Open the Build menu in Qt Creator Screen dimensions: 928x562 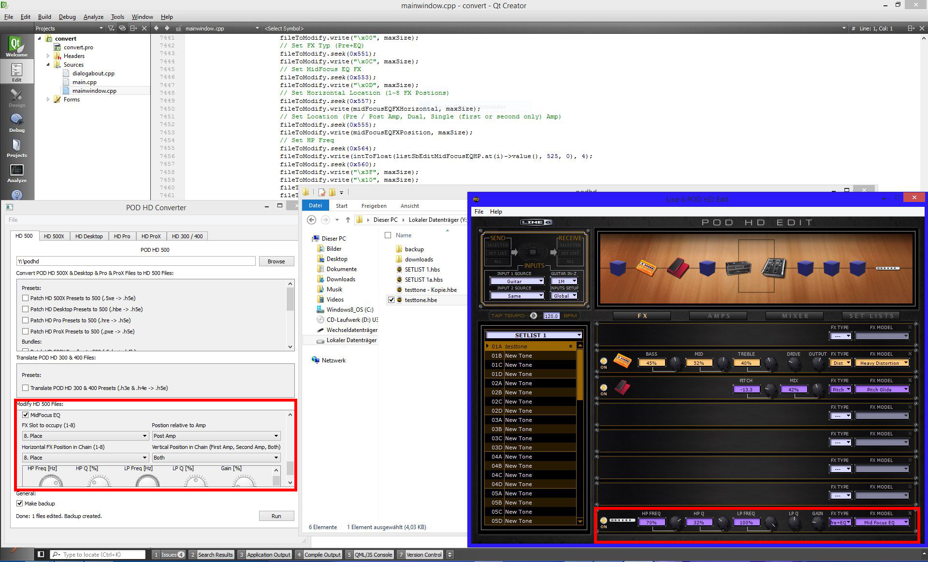coord(44,17)
